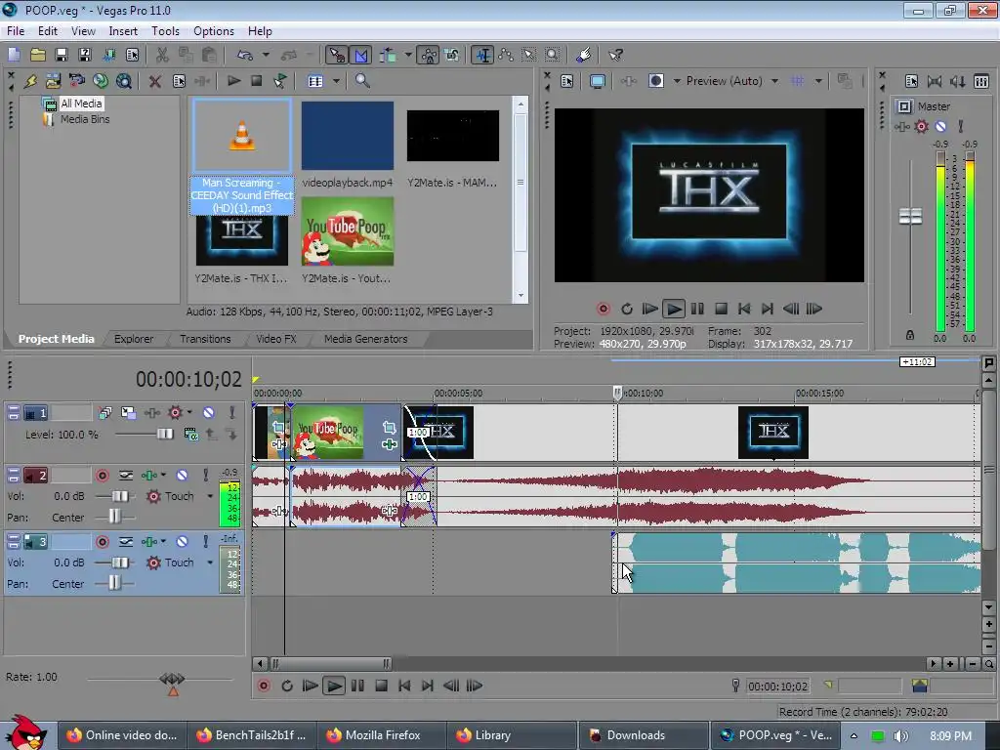Mute audio track 2
This screenshot has width=1000, height=750.
[182, 476]
